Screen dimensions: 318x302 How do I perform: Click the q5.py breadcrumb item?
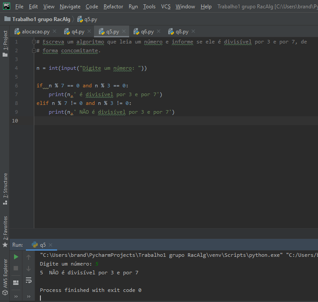[87, 19]
